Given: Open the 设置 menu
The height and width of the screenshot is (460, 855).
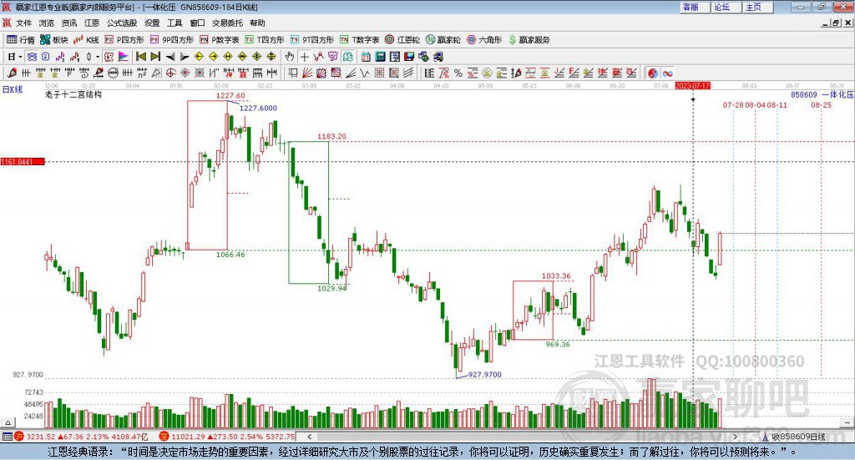Looking at the screenshot, I should [152, 23].
